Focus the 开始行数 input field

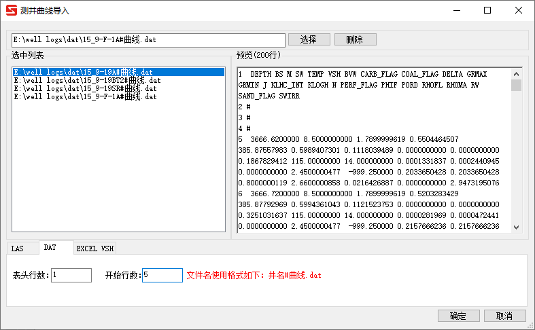[162, 275]
